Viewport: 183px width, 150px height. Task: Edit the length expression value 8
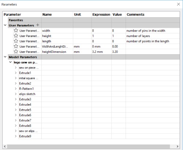click(101, 41)
